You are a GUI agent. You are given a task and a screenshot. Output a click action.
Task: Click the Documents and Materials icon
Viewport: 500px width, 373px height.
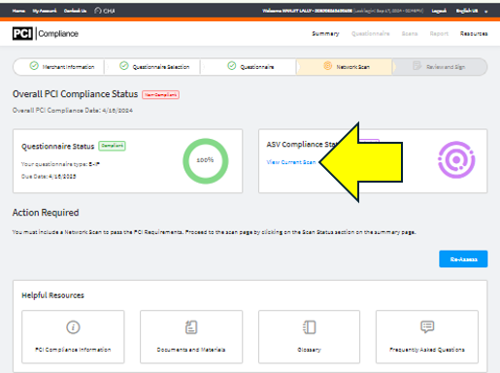(x=191, y=327)
